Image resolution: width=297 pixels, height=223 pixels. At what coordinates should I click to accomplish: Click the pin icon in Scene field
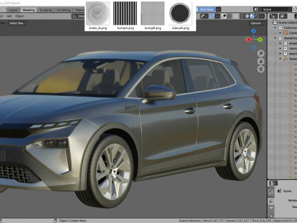pyautogui.click(x=290, y=9)
